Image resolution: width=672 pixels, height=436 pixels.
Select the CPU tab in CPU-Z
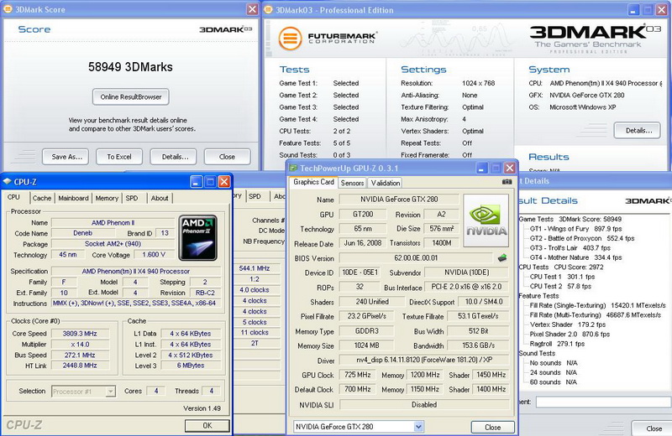point(13,197)
